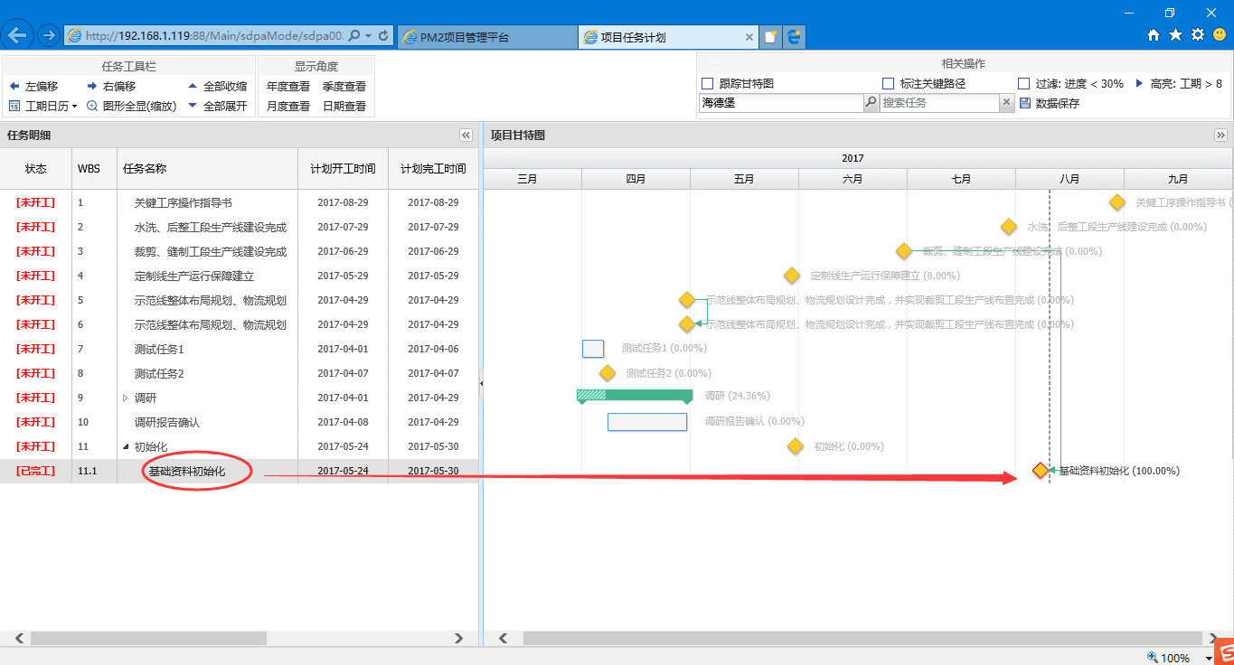Click the 月度查看 view button

pyautogui.click(x=288, y=107)
